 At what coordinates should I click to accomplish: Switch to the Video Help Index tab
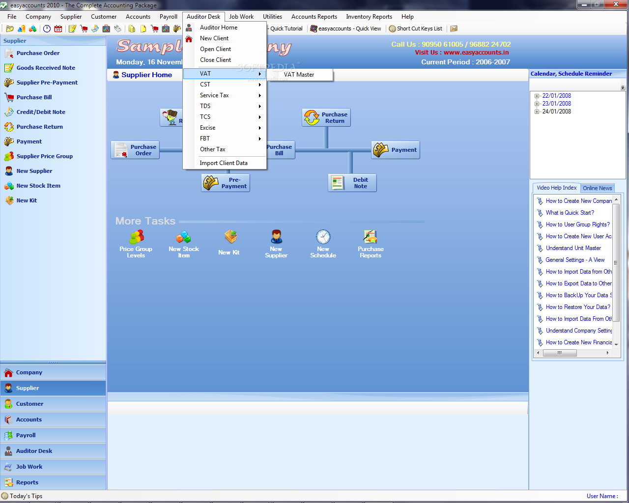557,188
